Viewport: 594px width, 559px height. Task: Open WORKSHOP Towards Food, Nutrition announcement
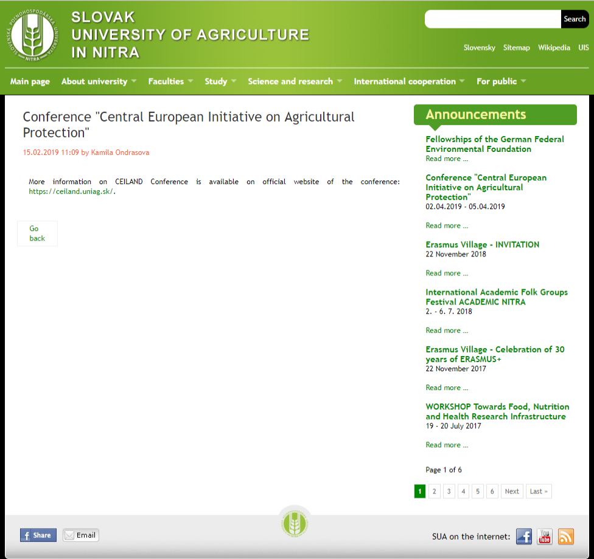pos(497,411)
